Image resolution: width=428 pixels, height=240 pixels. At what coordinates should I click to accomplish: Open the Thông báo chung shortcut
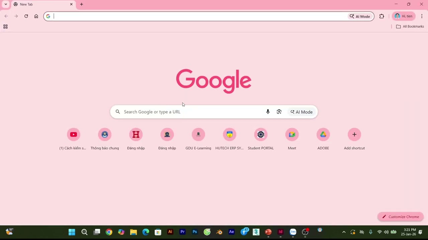(x=105, y=139)
